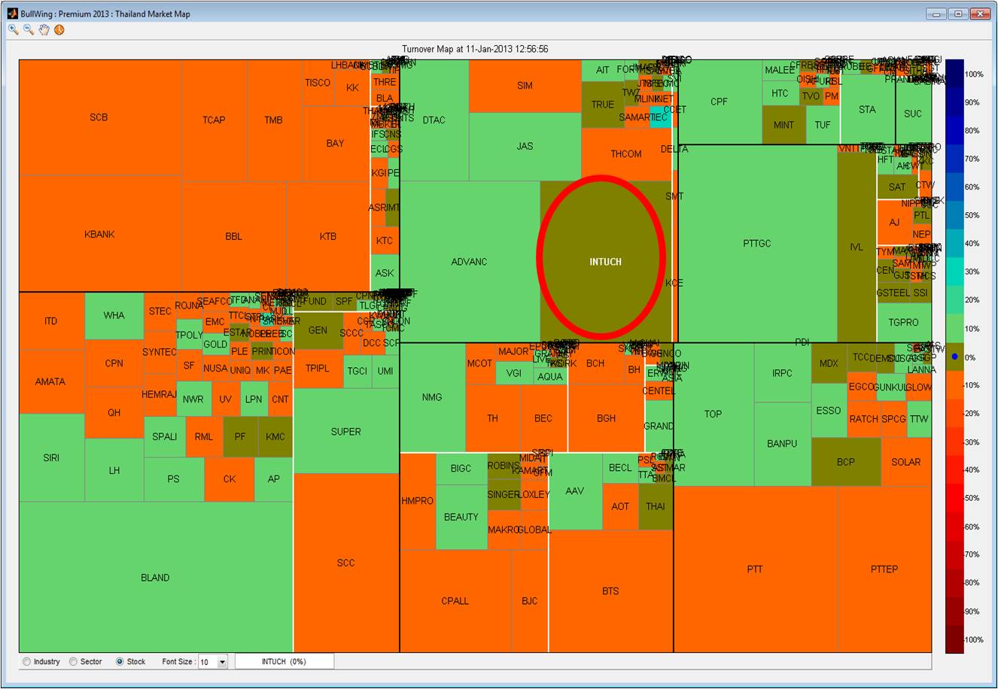Click the BANPU tile
The width and height of the screenshot is (998, 689).
[x=783, y=444]
